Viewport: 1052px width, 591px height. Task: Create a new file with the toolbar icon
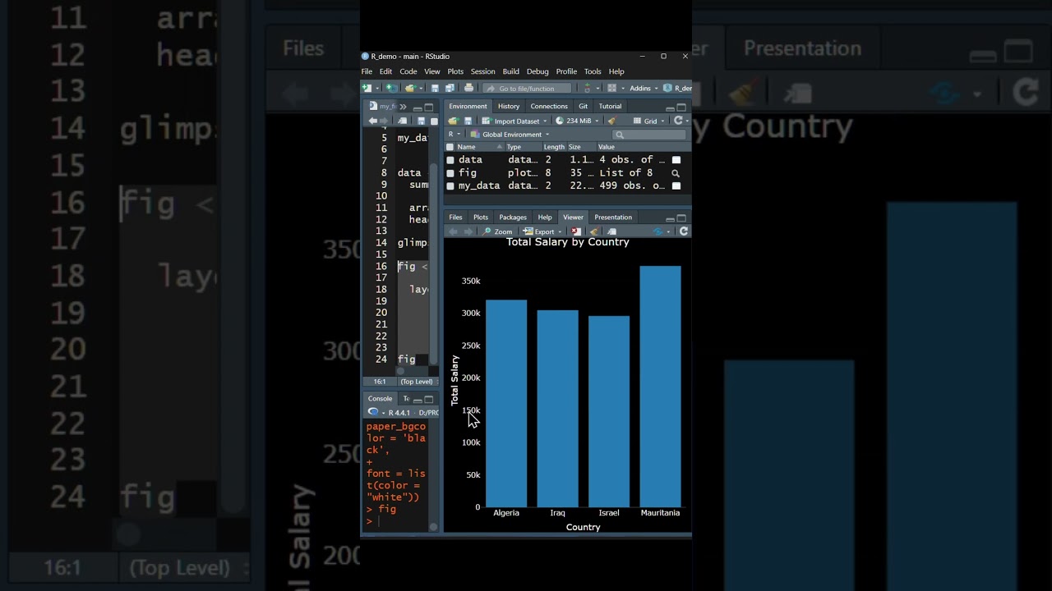[367, 88]
